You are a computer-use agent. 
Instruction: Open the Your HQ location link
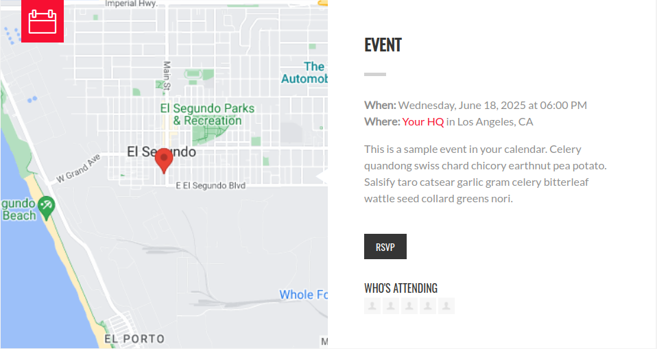click(x=422, y=122)
